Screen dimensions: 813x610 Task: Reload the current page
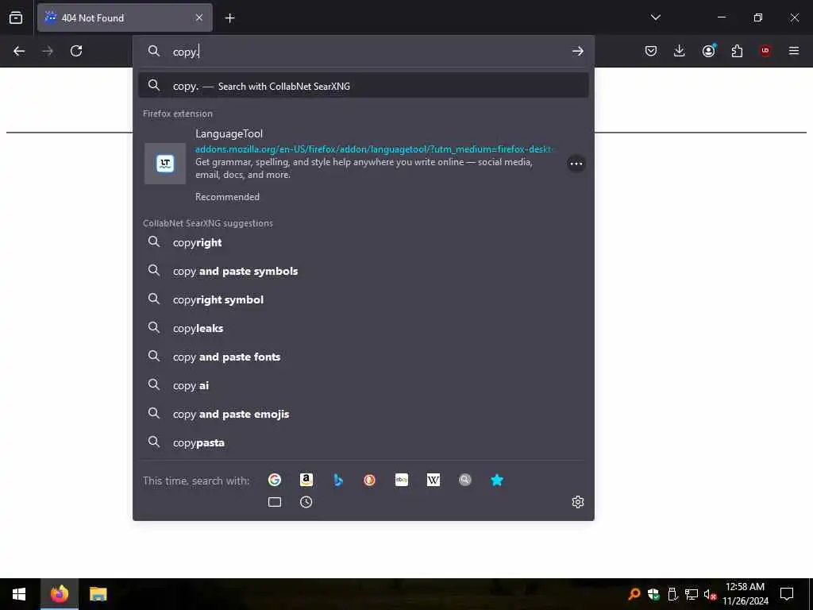[x=76, y=51]
